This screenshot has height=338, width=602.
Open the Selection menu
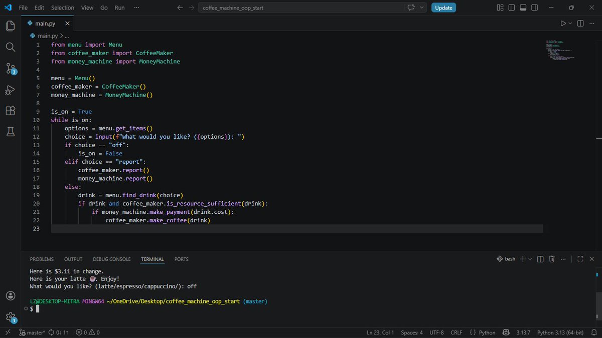63,8
